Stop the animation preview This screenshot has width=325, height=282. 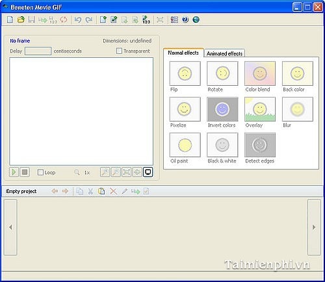click(25, 172)
